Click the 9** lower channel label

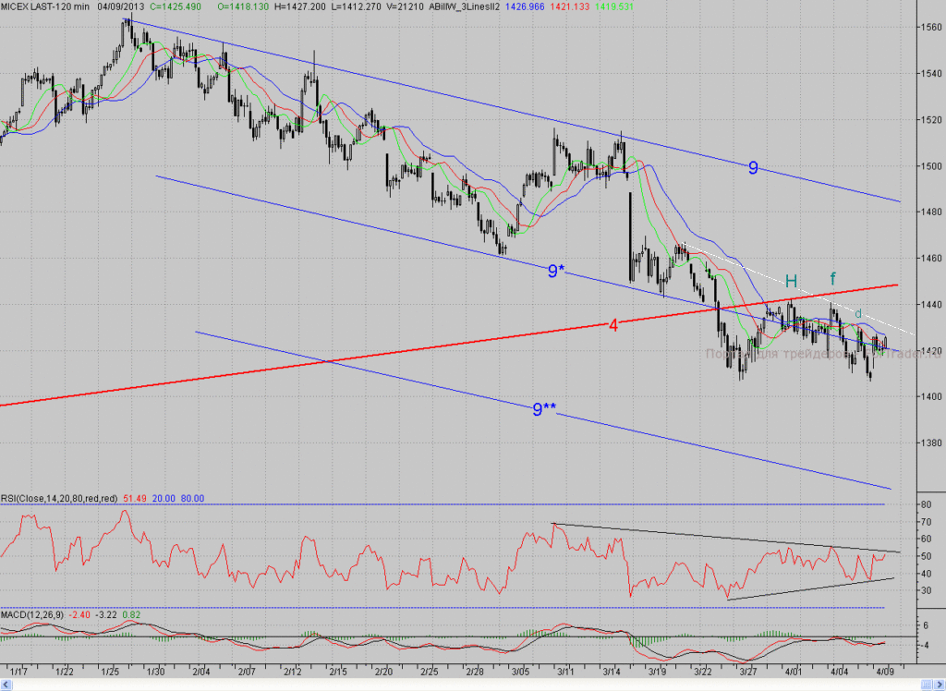(x=544, y=409)
